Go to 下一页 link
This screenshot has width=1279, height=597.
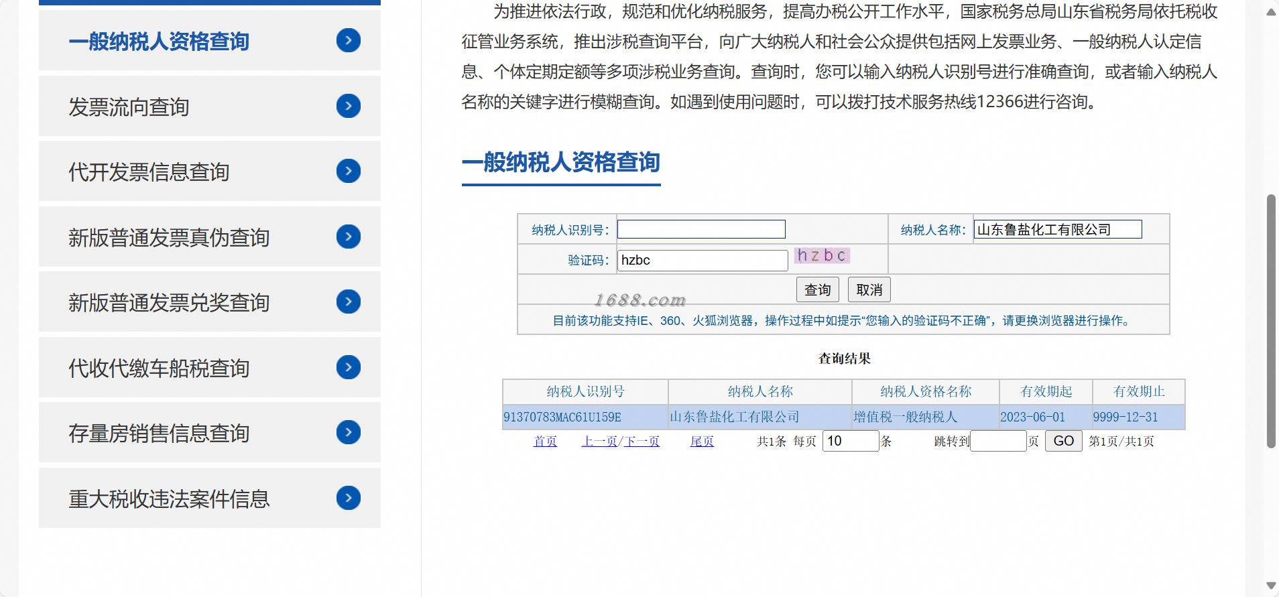pos(642,441)
